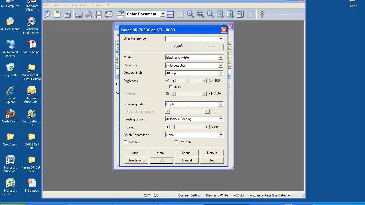The height and width of the screenshot is (205, 365).
Task: Open the Scanning Side dropdown showing Duplex
Action: pos(221,104)
